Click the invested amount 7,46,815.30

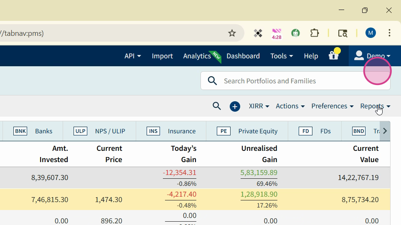[50, 200]
